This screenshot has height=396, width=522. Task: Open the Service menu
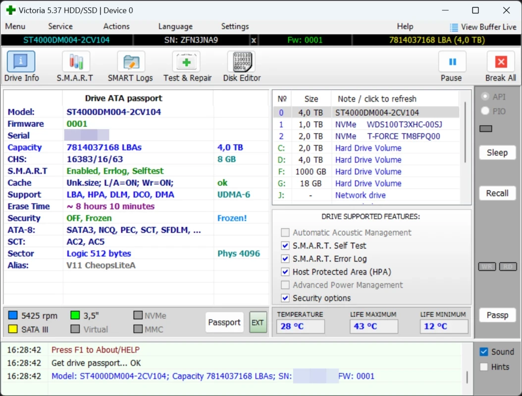coord(60,27)
